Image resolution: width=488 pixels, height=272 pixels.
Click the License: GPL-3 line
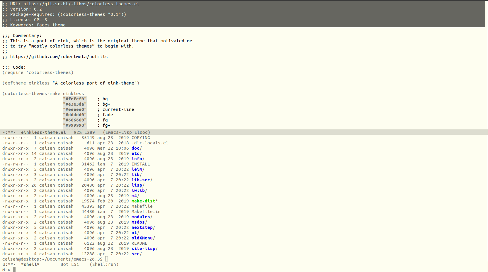[x=25, y=20]
